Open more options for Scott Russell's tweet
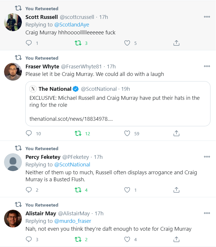216x247 pixels. click(207, 17)
